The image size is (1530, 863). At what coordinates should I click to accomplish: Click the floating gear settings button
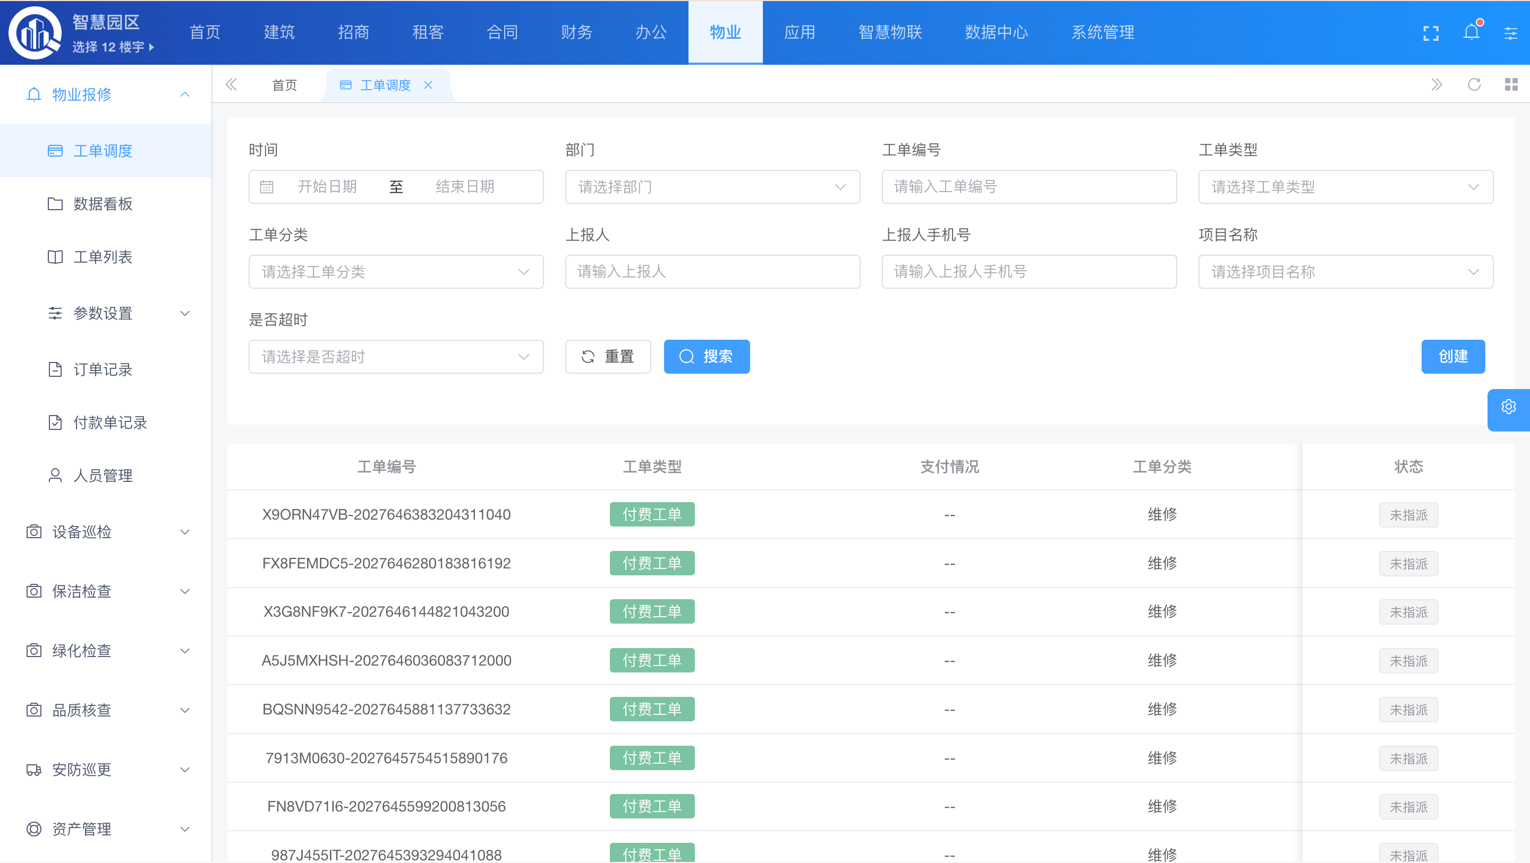pos(1508,407)
